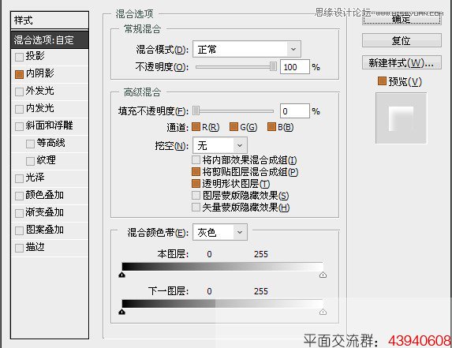Open the 斜面和浮雕 settings entry
The image size is (452, 348).
pyautogui.click(x=49, y=125)
